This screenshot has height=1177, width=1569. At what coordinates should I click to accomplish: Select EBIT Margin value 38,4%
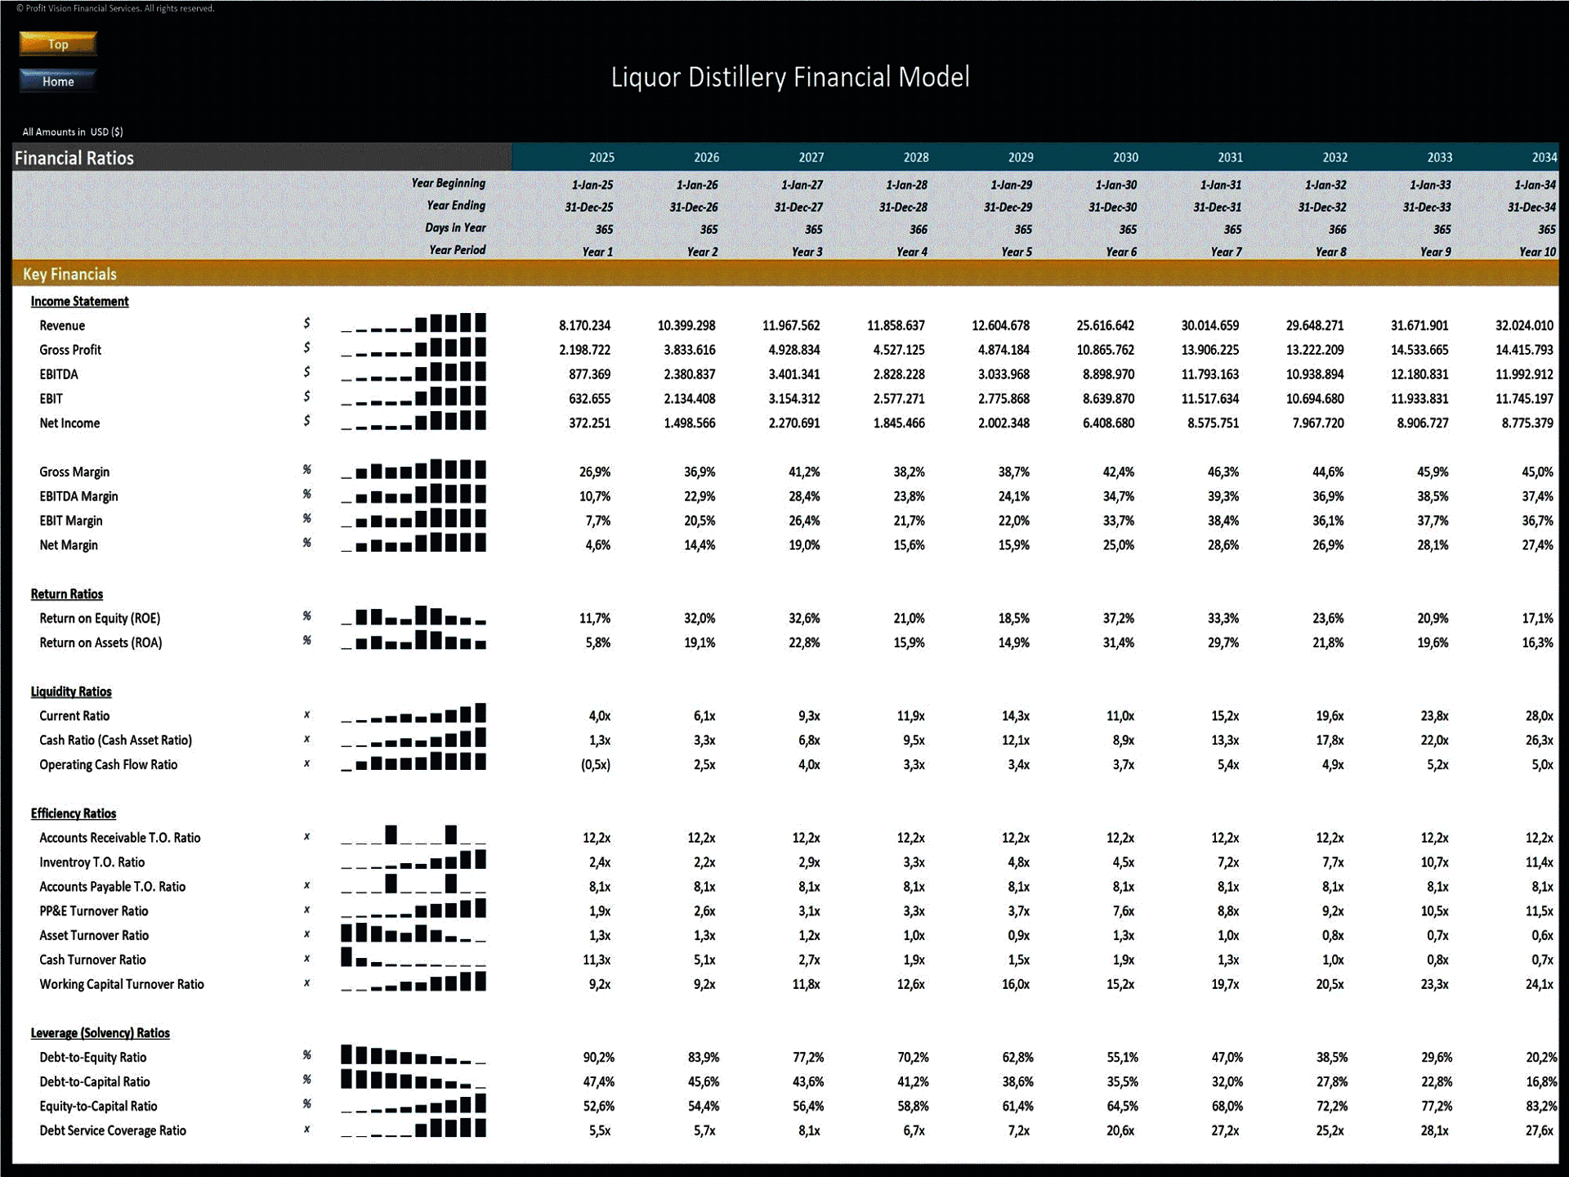tap(1223, 521)
